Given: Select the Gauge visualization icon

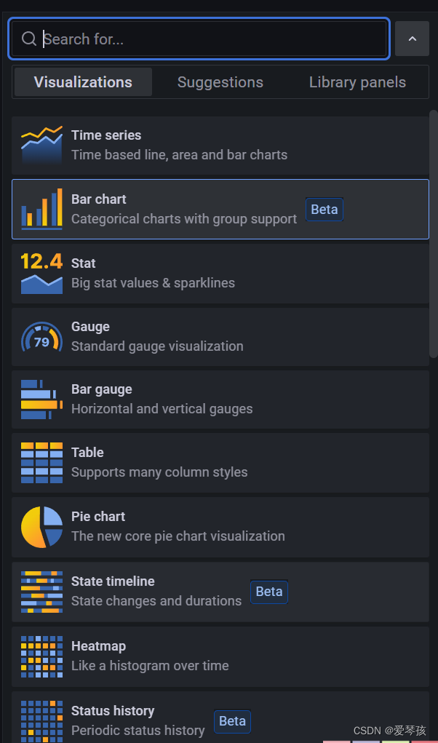Looking at the screenshot, I should click(x=41, y=336).
